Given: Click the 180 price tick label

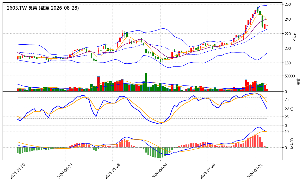Looking at the screenshot, I should (288, 63).
